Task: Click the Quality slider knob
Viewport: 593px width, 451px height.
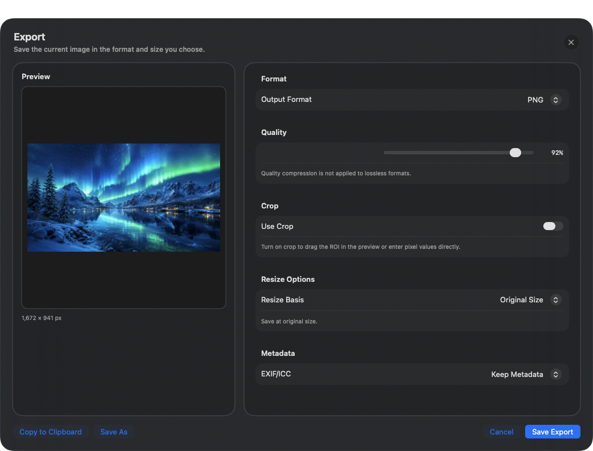Action: click(515, 153)
